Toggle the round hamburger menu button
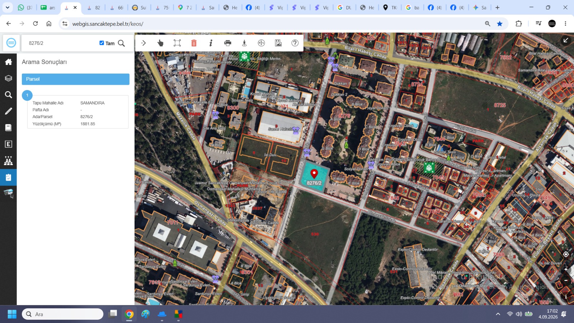The image size is (574, 323). coord(11,43)
